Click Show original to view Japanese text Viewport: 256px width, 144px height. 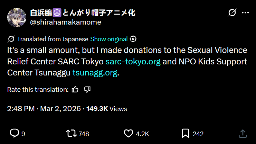[109, 39]
